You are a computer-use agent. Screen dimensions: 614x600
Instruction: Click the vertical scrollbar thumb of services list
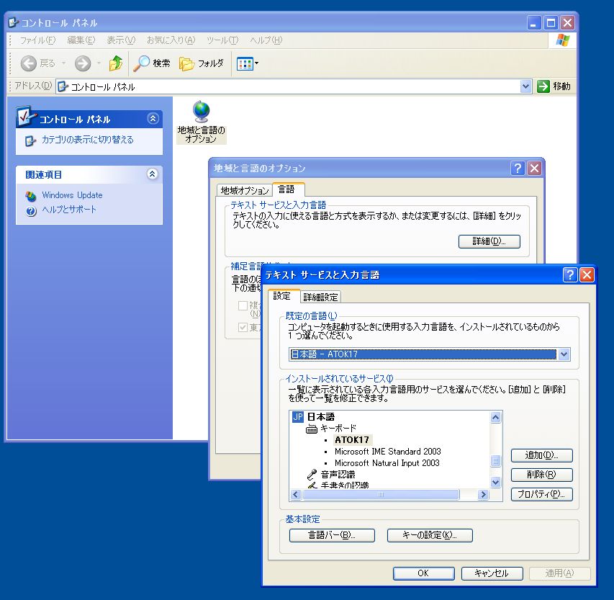pyautogui.click(x=495, y=461)
